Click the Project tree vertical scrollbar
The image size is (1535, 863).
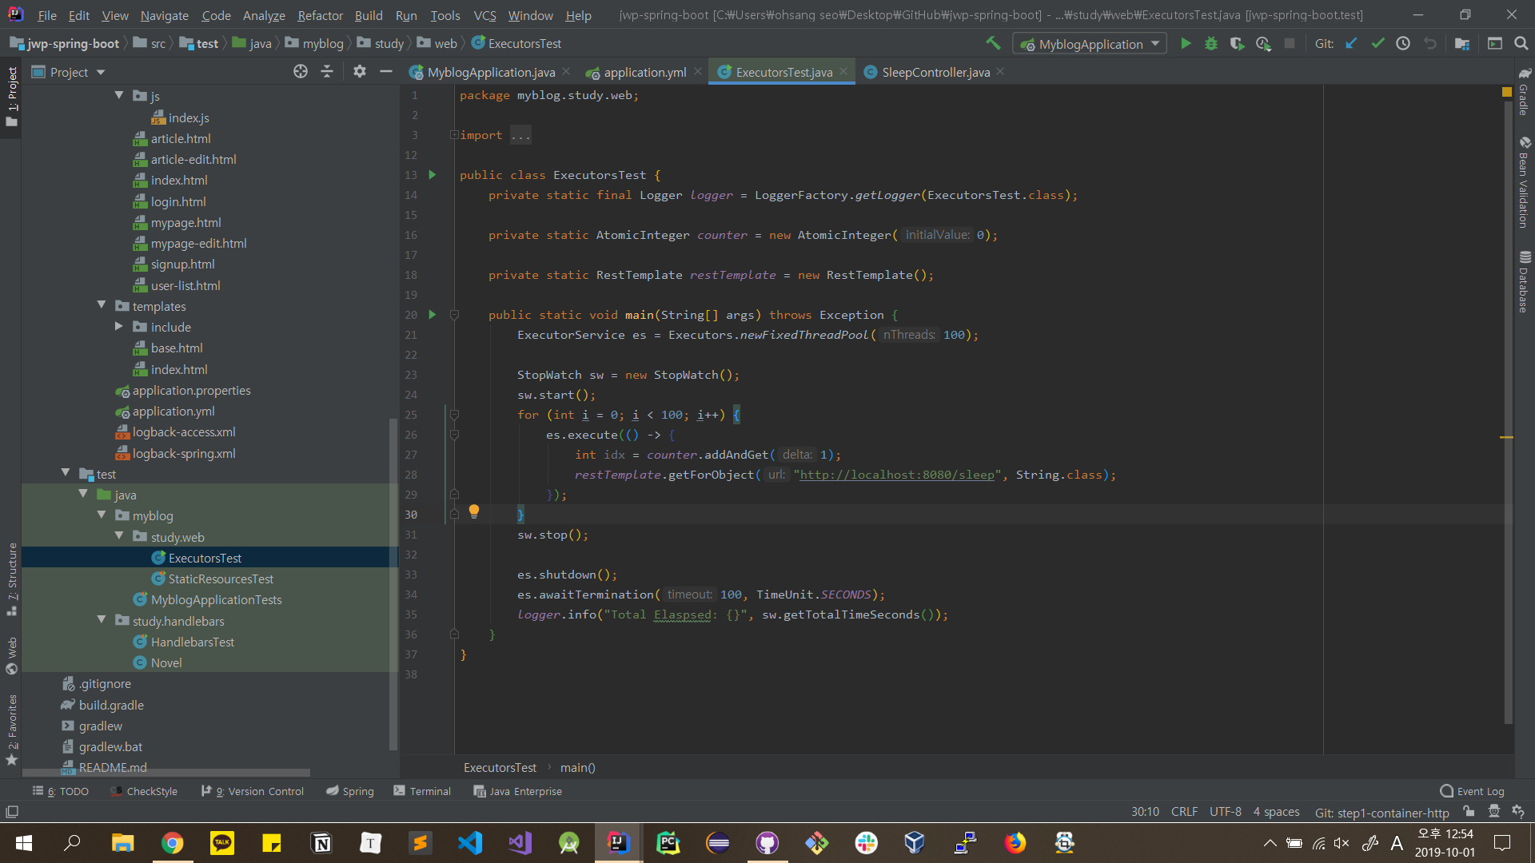point(393,583)
